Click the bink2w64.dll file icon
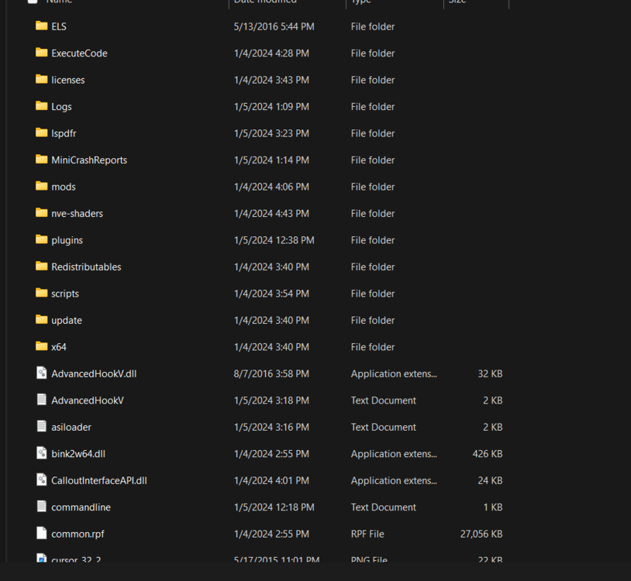 point(41,454)
